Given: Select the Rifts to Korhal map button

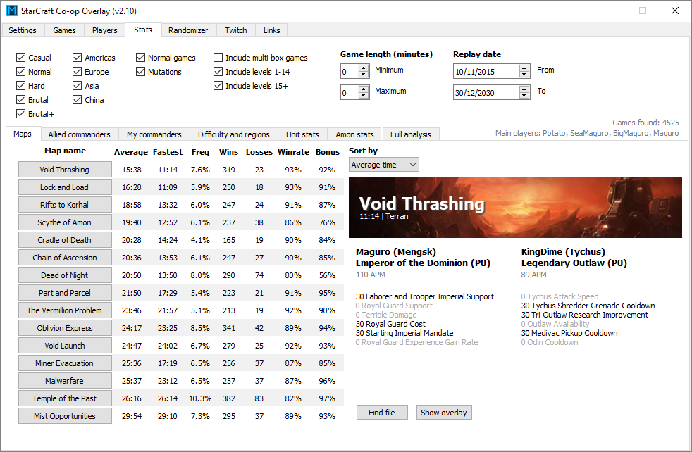Looking at the screenshot, I should (x=65, y=205).
